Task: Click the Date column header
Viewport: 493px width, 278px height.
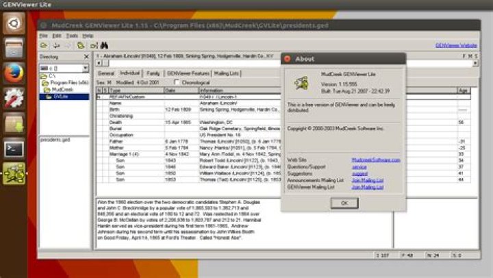Action: coord(181,90)
